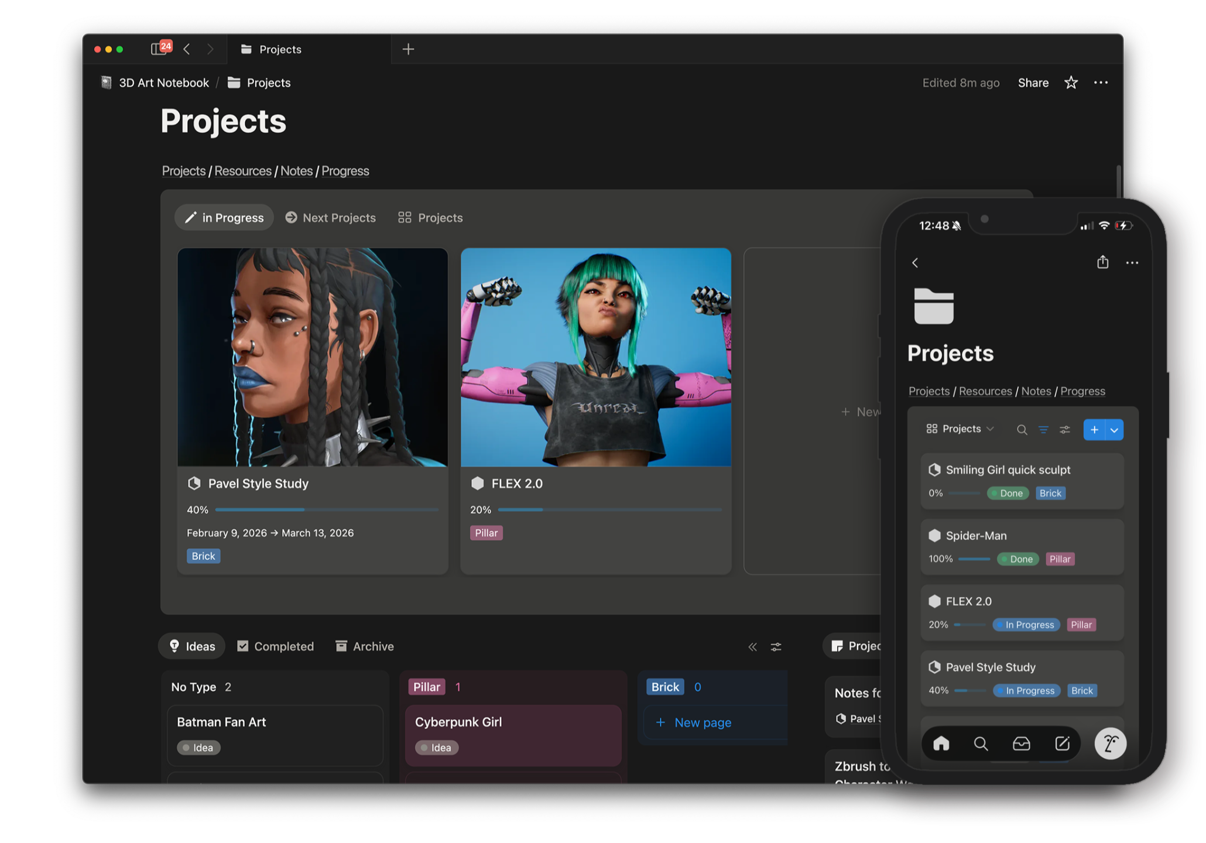This screenshot has width=1206, height=843.
Task: Click the Share button
Action: tap(1033, 83)
